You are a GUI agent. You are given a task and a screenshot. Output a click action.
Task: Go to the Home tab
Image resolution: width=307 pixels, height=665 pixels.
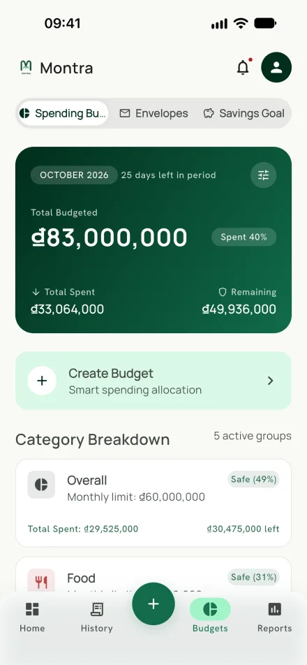(32, 617)
